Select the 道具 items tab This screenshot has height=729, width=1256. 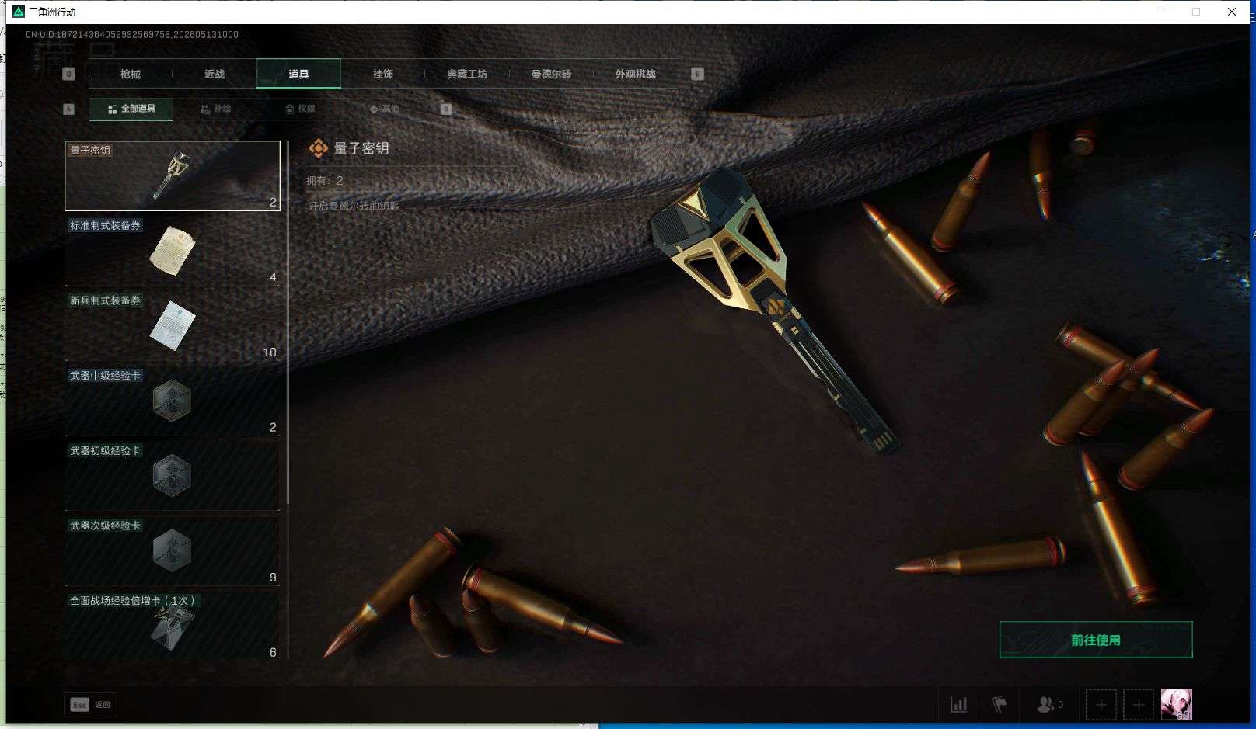click(x=298, y=74)
